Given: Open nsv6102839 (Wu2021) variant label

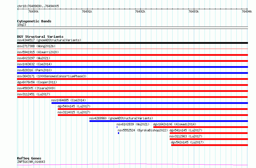Looking at the screenshot, I should click(x=133, y=124).
